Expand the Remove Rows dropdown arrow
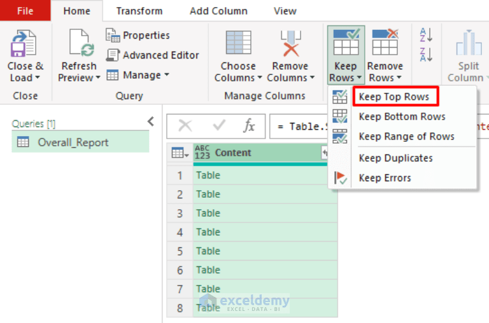 point(399,77)
